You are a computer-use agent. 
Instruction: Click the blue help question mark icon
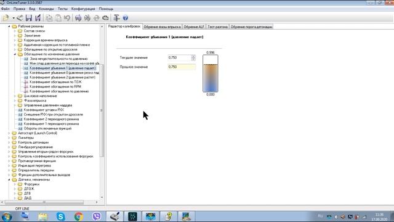[126, 18]
